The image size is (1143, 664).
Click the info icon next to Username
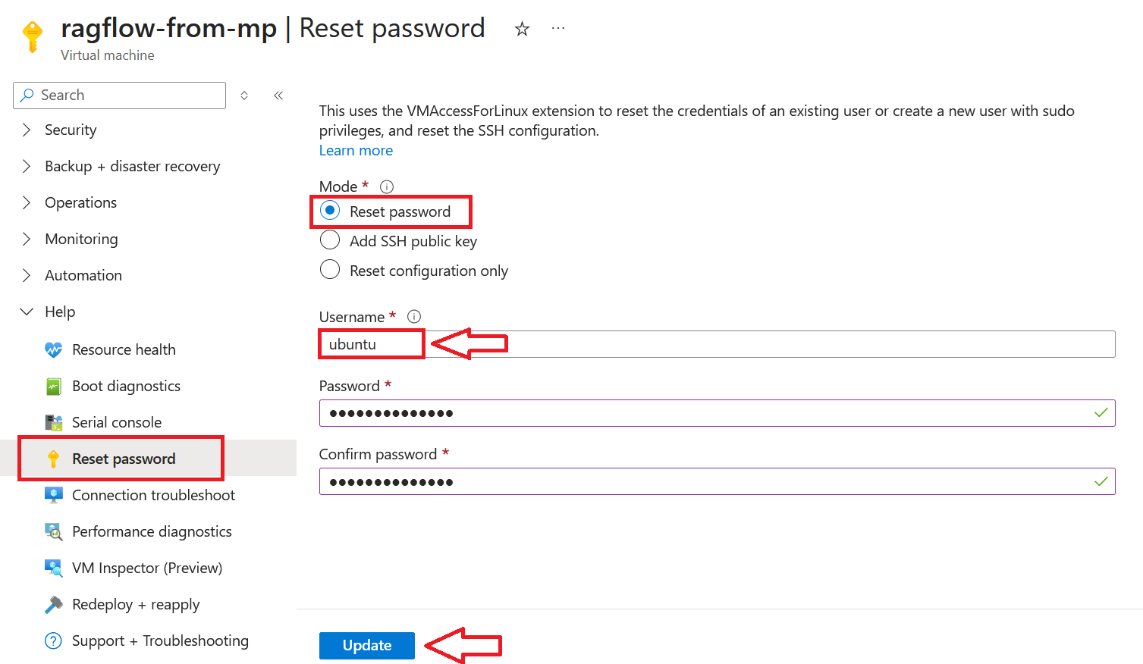point(414,317)
